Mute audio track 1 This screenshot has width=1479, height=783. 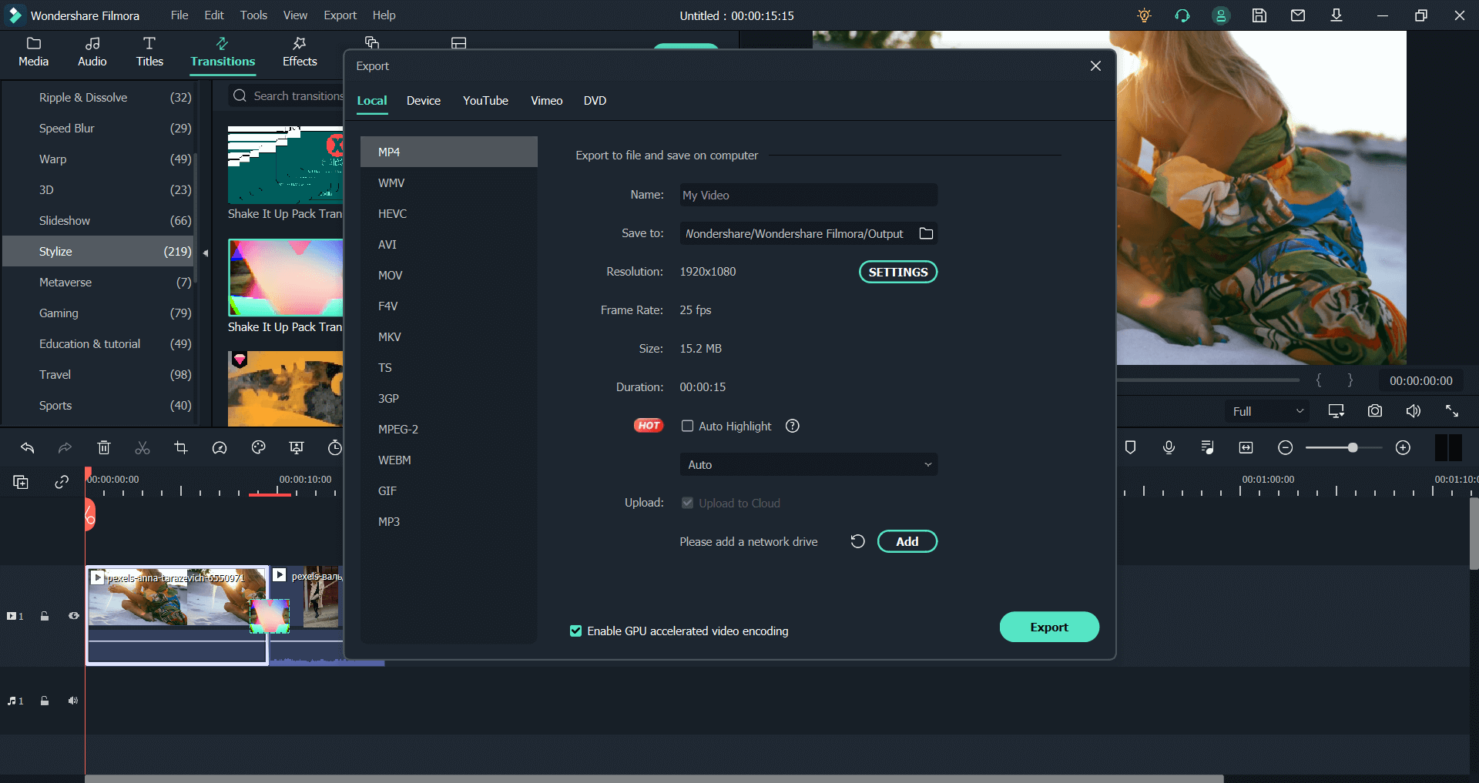73,701
